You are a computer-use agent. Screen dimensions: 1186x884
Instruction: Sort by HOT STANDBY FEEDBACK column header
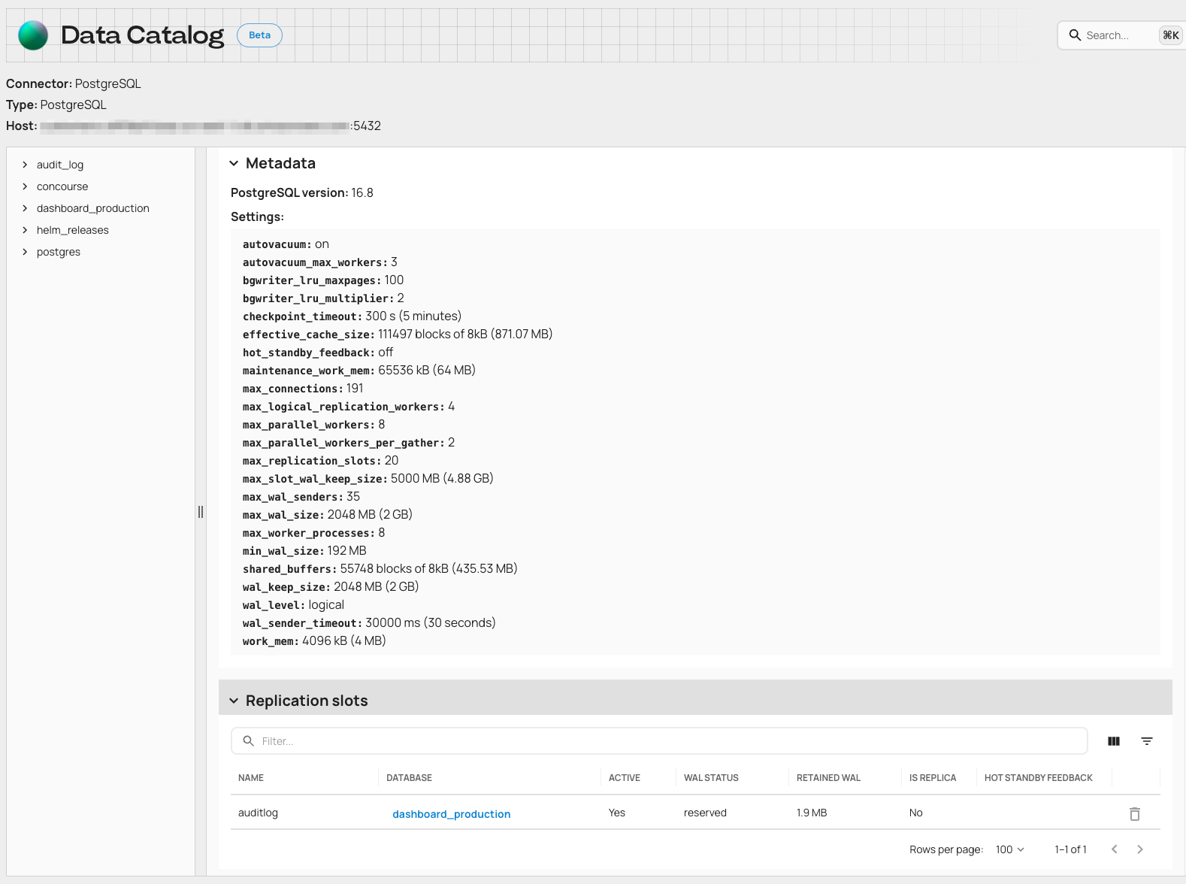[x=1039, y=778]
